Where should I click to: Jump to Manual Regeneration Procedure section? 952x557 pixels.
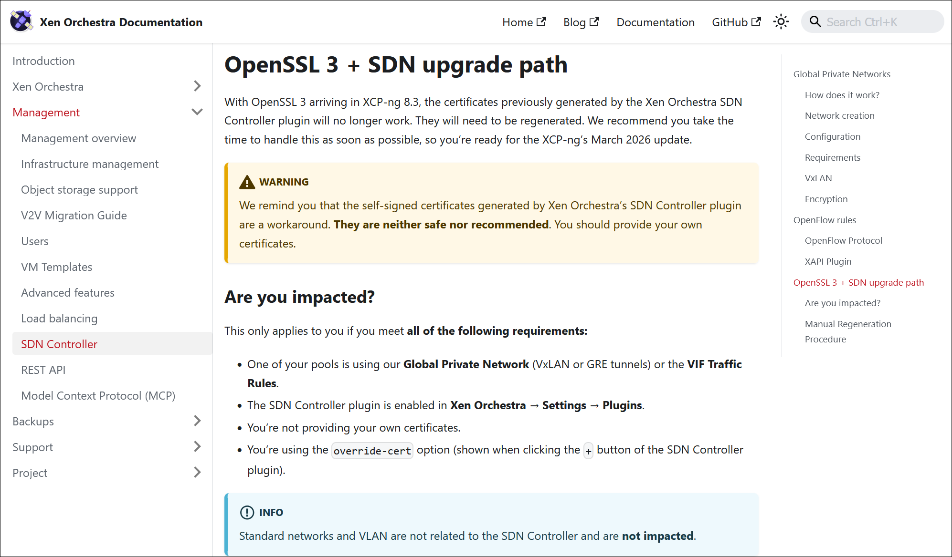847,331
